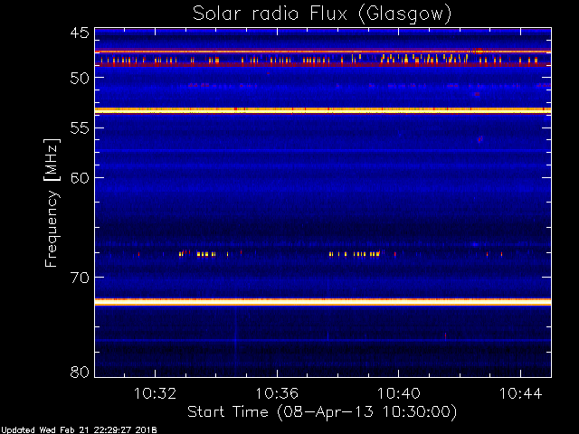Image resolution: width=579 pixels, height=434 pixels.
Task: Click the 50 frequency tick label
Action: coord(80,79)
